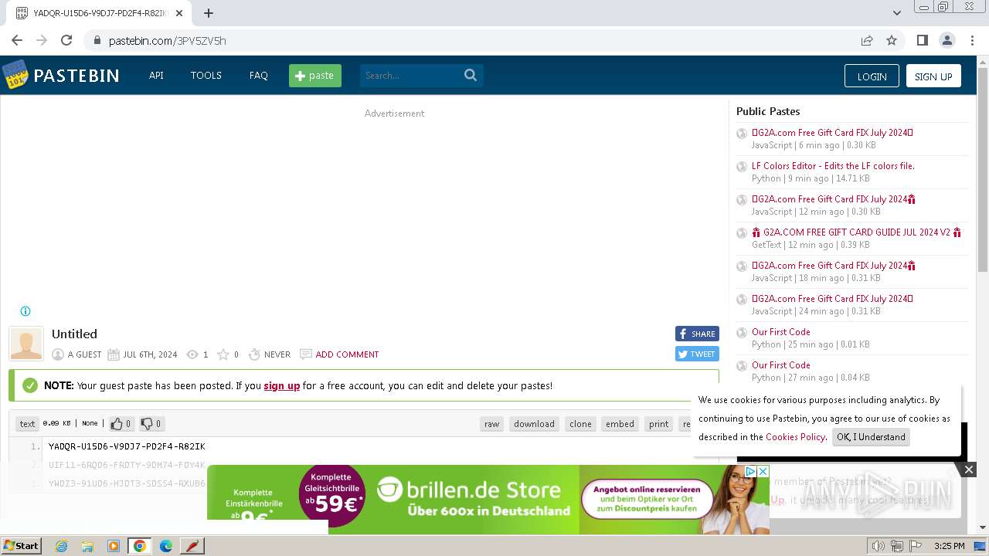The height and width of the screenshot is (556, 989).
Task: Open the TOOLS menu item
Action: 206,75
